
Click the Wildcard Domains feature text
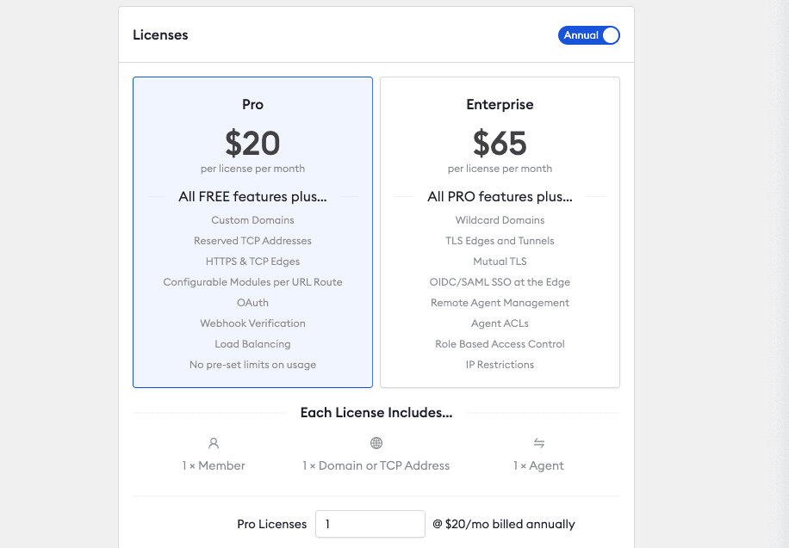tap(500, 220)
